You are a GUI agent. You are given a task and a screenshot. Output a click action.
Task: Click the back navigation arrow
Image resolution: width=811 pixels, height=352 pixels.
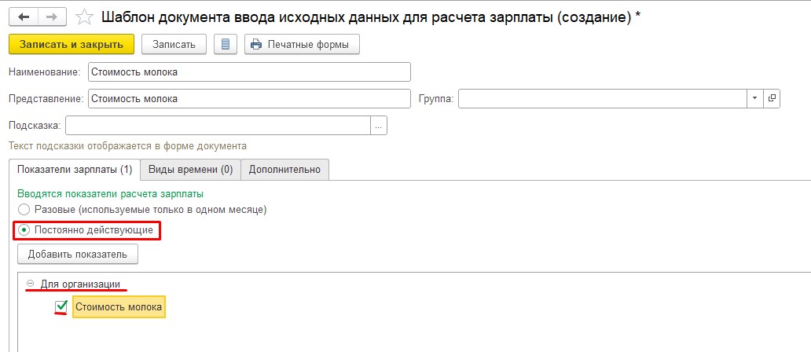(x=24, y=16)
